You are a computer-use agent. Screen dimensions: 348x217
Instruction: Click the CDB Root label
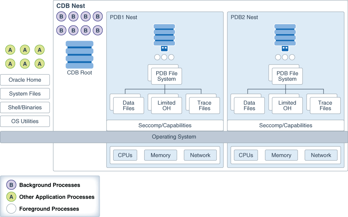click(79, 73)
